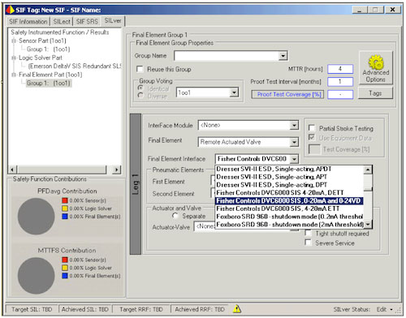Click Target SIL: TBD status entry
The width and height of the screenshot is (406, 318).
pyautogui.click(x=32, y=309)
